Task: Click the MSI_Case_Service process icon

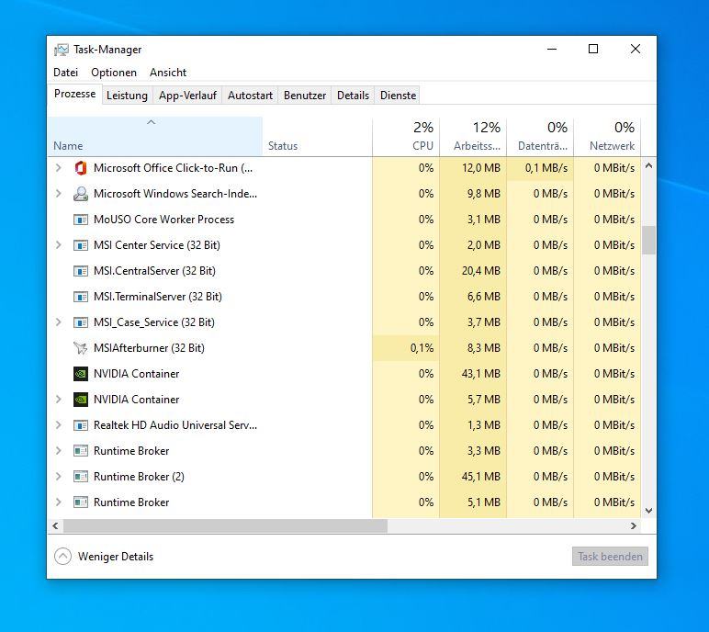Action: (81, 322)
